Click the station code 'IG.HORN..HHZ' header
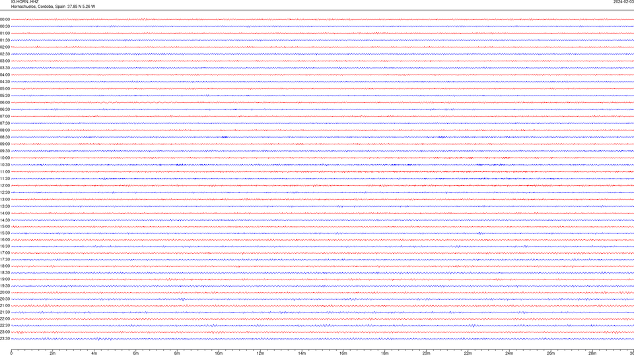This screenshot has height=356, width=634. [x=24, y=2]
